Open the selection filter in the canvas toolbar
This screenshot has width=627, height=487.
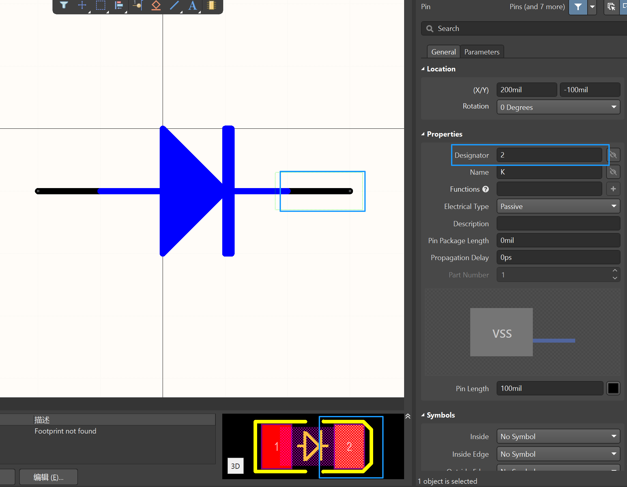(x=64, y=5)
